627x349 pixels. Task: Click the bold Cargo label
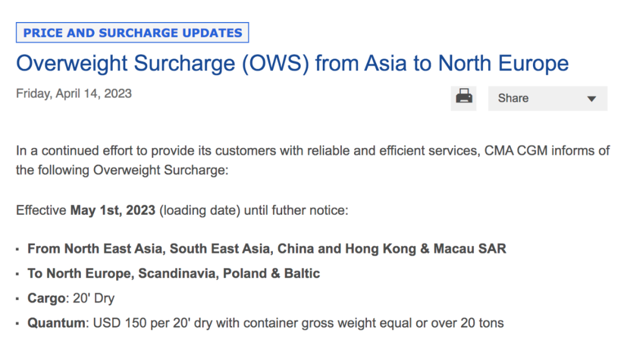(x=46, y=298)
